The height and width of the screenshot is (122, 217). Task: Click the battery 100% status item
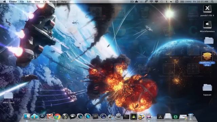coord(186,1)
